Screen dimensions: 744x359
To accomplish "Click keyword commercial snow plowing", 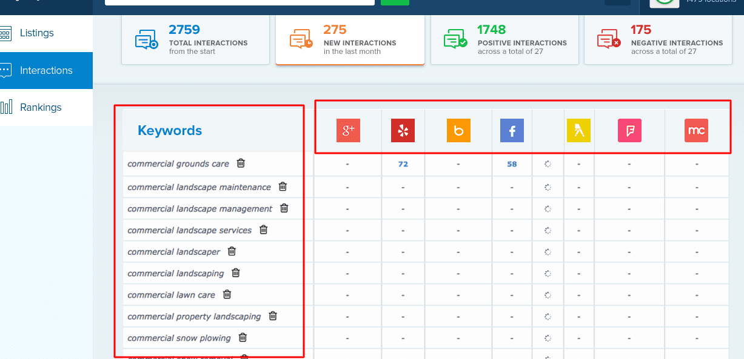I will [179, 338].
